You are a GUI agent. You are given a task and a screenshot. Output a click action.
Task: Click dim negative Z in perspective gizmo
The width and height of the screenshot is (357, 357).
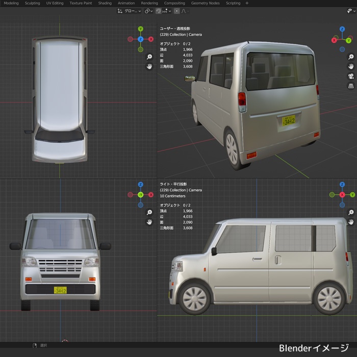(342, 49)
